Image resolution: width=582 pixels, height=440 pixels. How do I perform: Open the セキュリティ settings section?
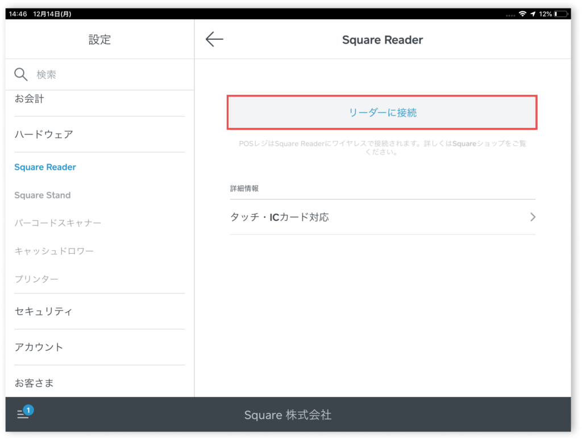click(x=44, y=311)
